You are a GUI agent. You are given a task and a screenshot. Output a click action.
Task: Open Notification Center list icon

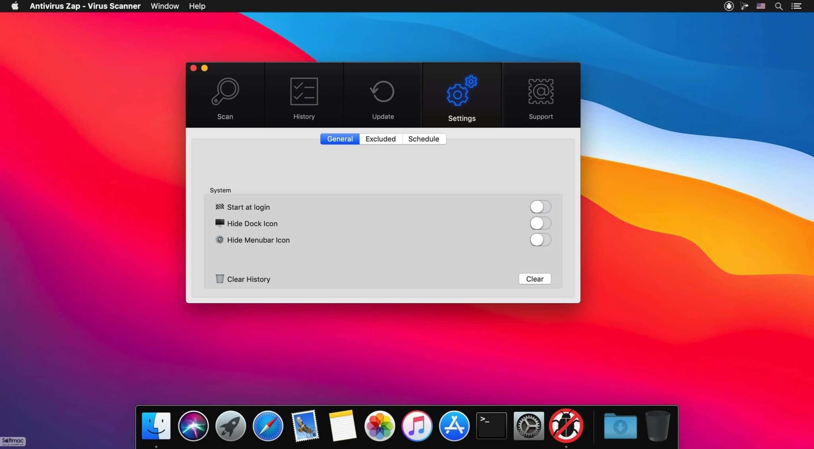796,6
